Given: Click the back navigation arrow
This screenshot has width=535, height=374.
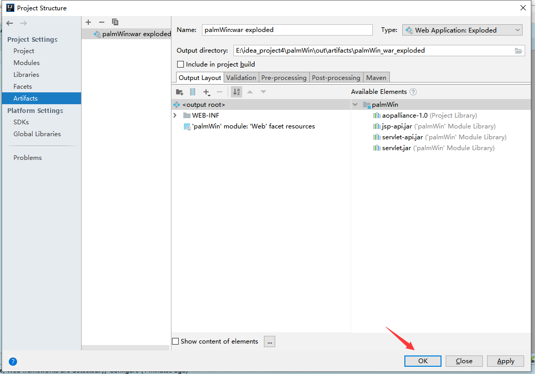Looking at the screenshot, I should (9, 23).
